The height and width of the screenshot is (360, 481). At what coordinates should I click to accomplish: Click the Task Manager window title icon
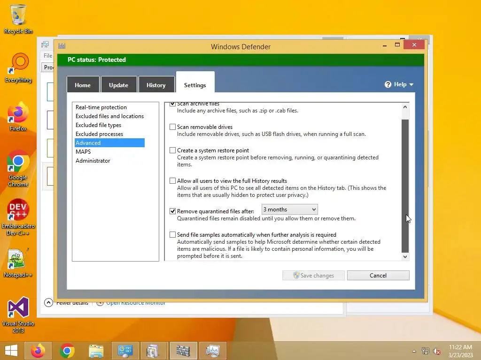click(45, 45)
